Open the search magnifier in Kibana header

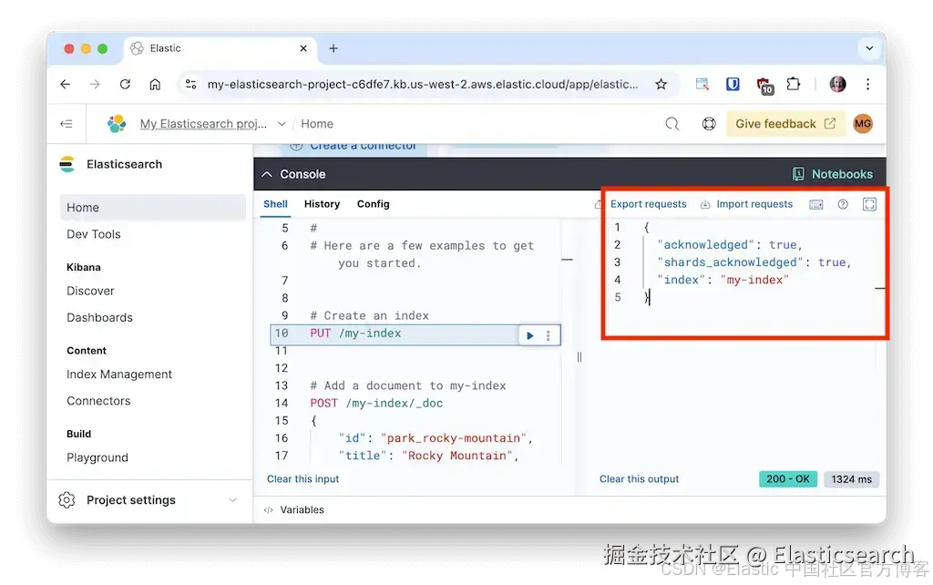[672, 124]
